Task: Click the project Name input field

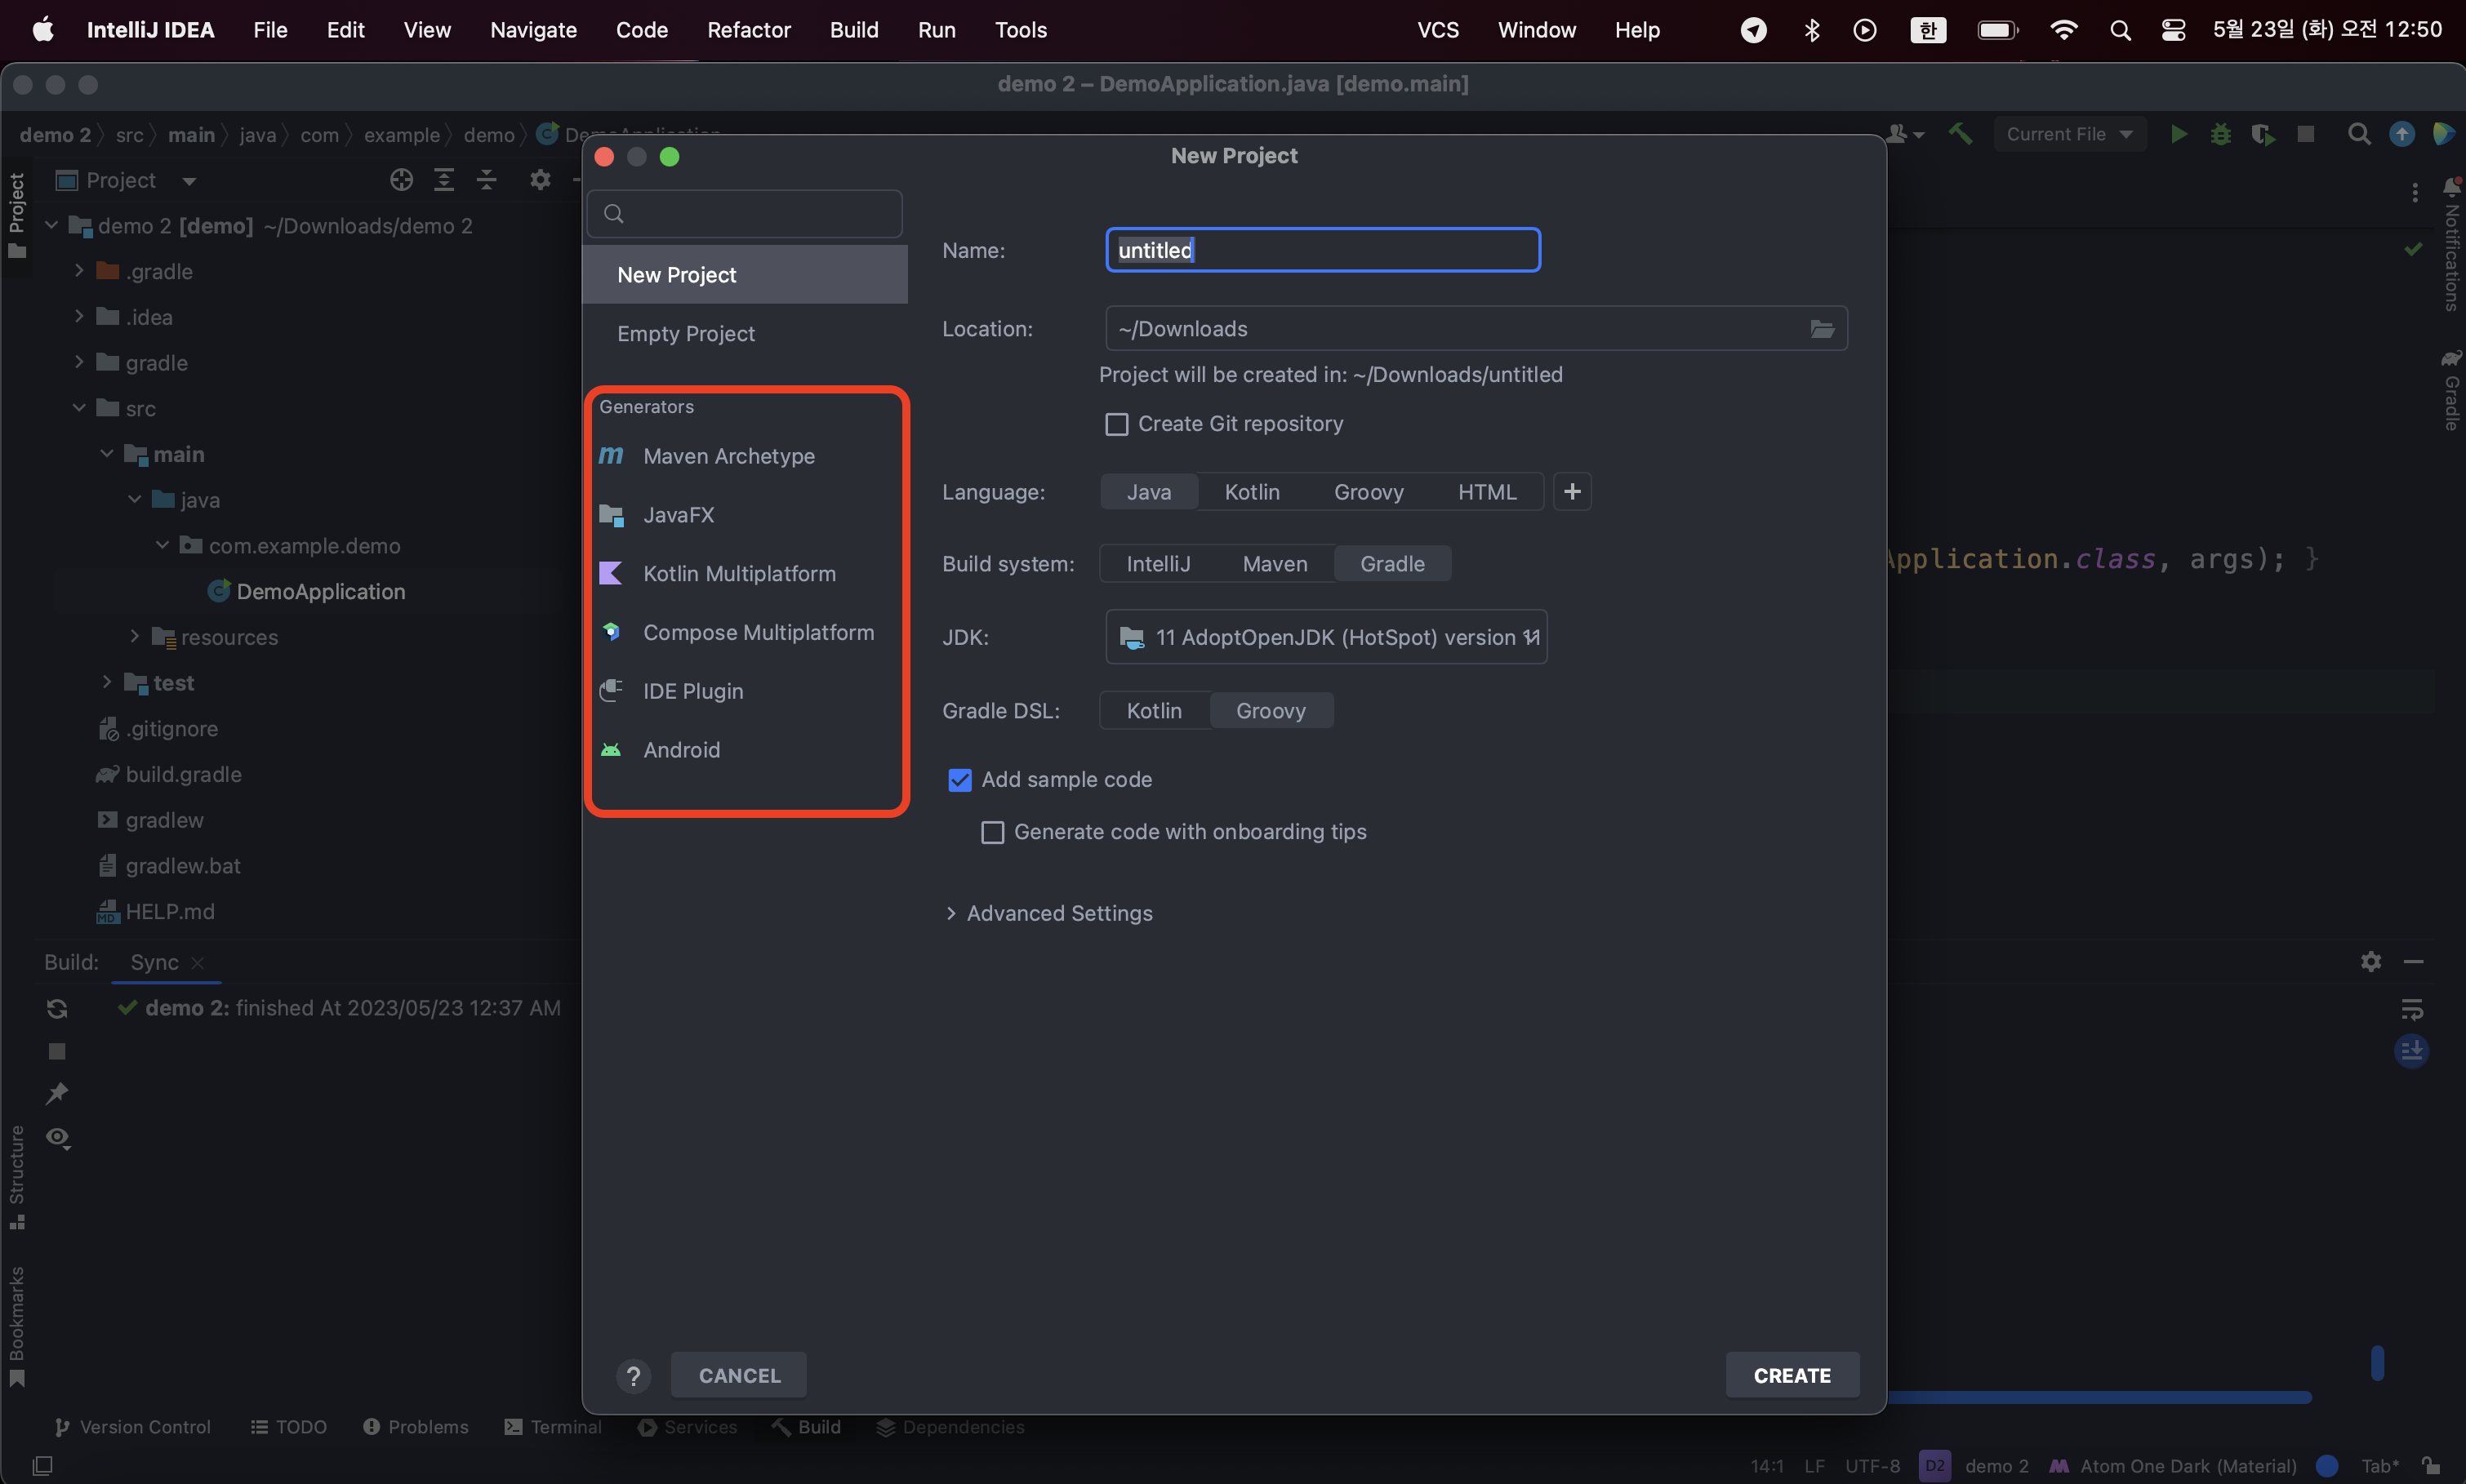Action: (1322, 250)
